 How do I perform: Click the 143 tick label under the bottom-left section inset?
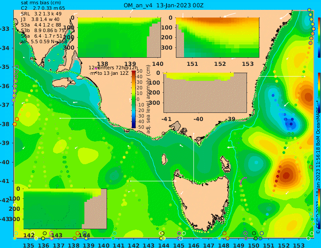pos(56,235)
